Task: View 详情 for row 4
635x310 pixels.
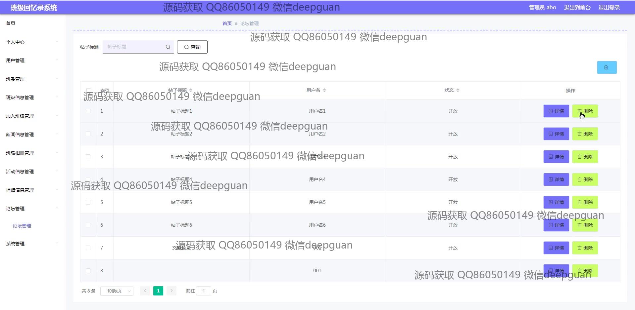Action: click(556, 179)
